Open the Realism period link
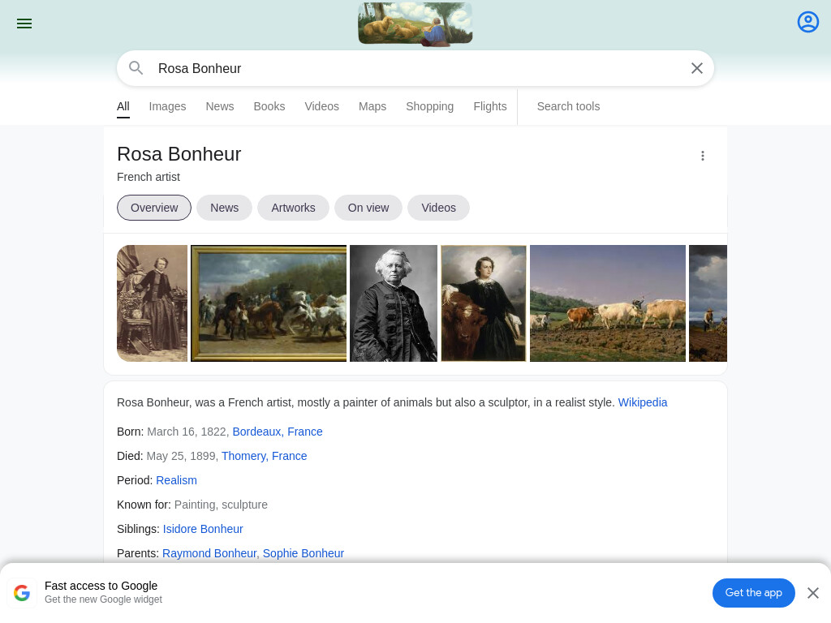The height and width of the screenshot is (623, 831). pos(176,480)
